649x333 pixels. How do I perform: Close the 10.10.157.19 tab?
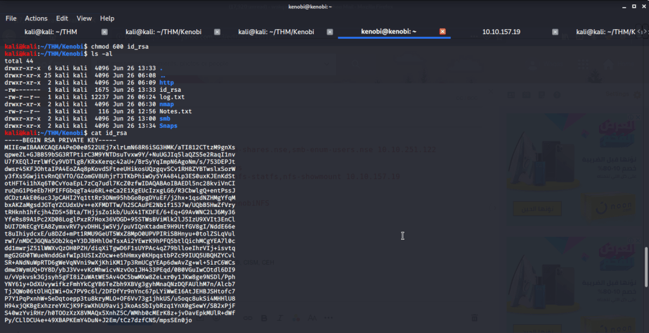pyautogui.click(x=556, y=32)
